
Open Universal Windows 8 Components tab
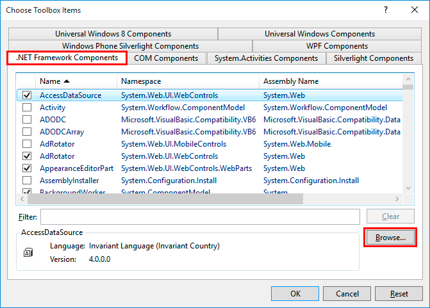113,34
